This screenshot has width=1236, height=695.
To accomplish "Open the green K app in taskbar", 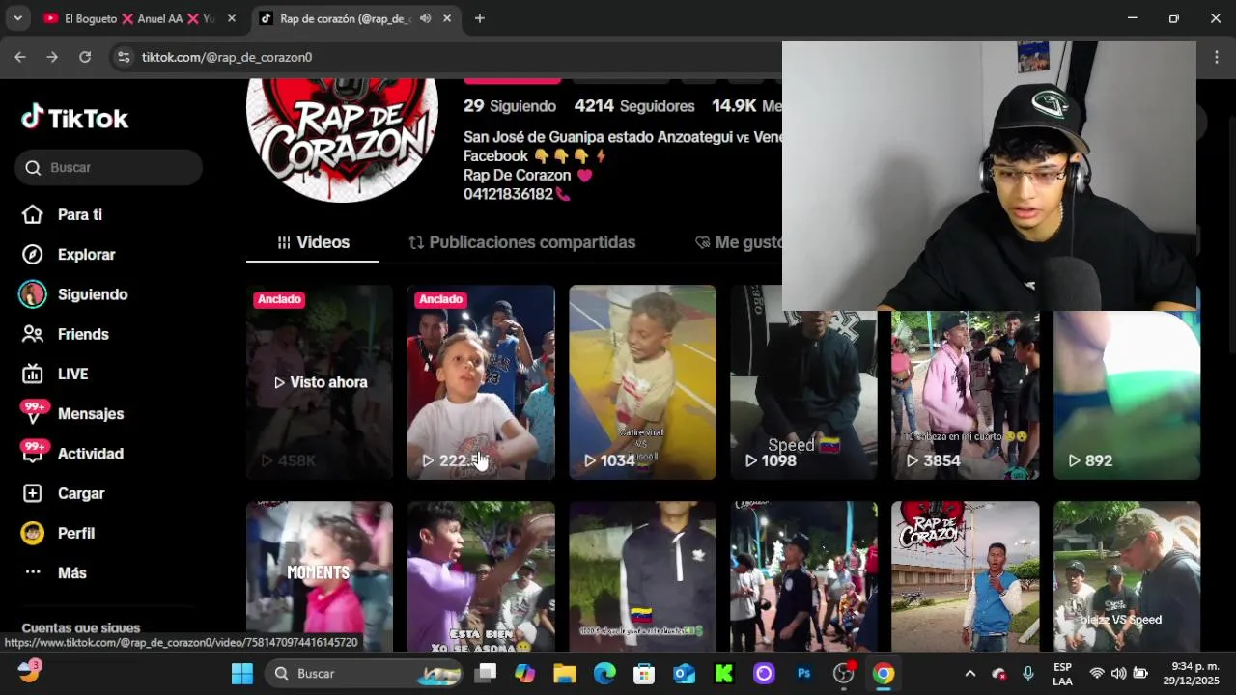I will 724,673.
